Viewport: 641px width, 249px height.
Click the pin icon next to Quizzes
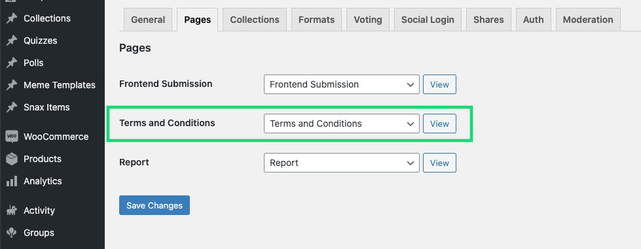tap(12, 41)
